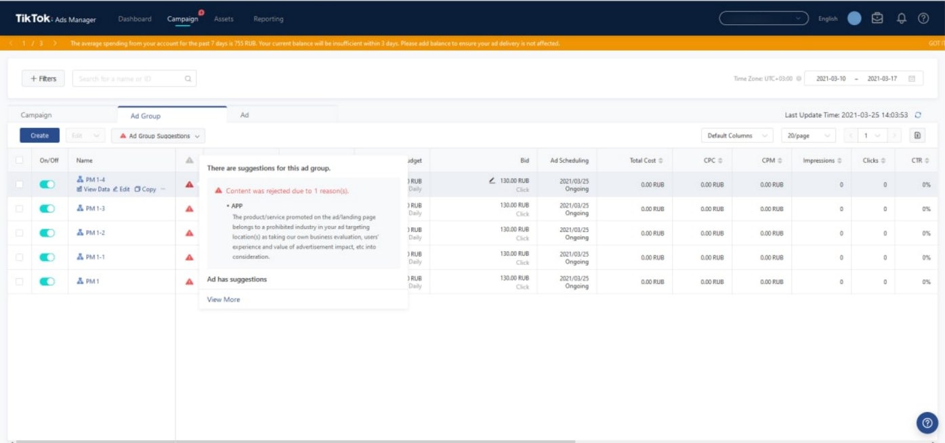Switch to the Campaign tab
Viewport: 945px width, 443px height.
(x=36, y=115)
